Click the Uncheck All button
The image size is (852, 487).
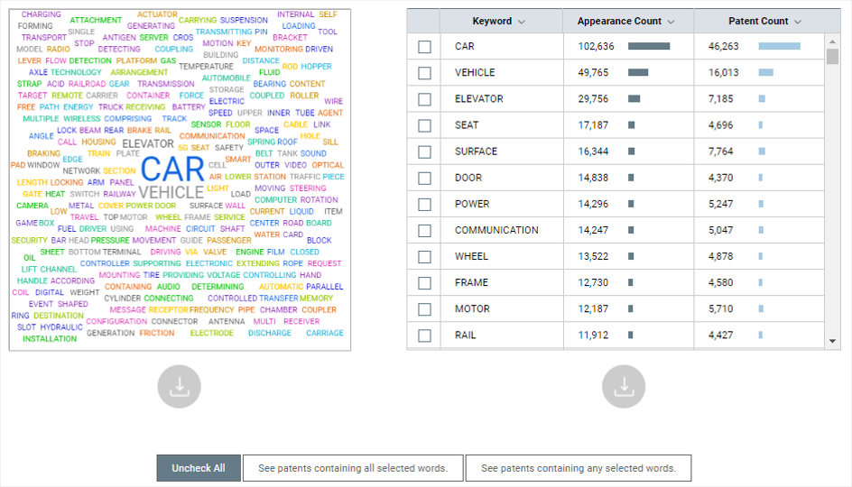(199, 468)
